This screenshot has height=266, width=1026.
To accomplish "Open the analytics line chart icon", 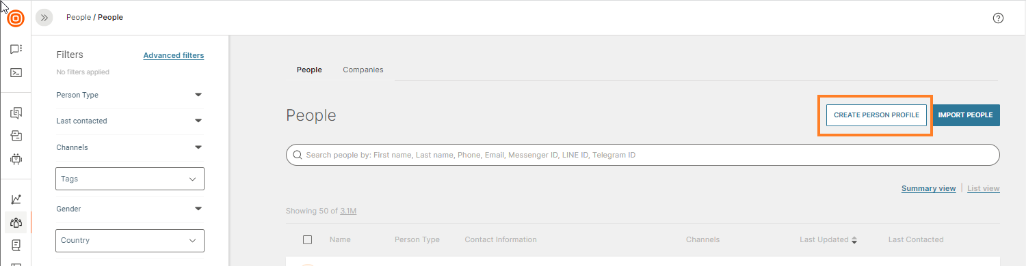I will click(x=16, y=199).
